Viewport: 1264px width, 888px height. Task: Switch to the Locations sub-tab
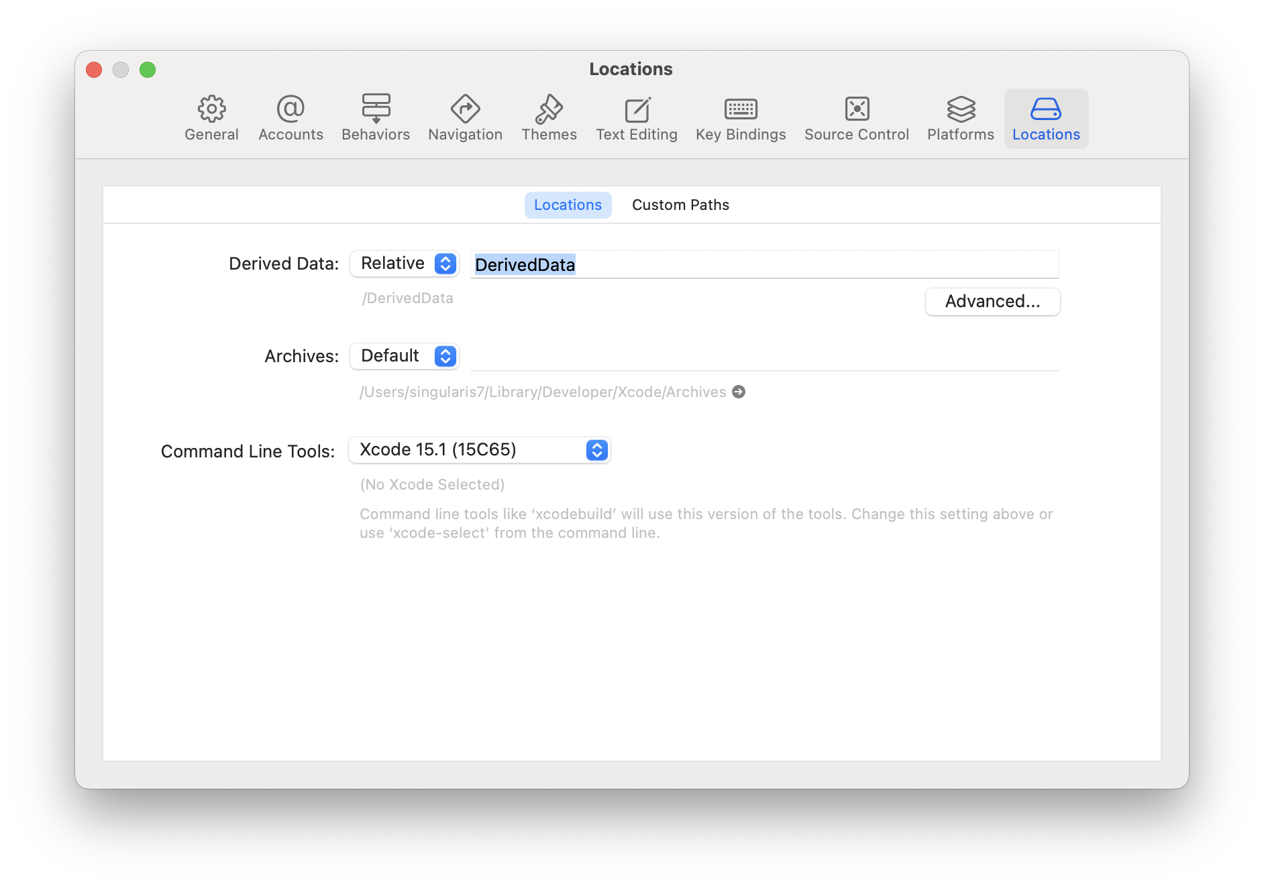[x=568, y=205]
